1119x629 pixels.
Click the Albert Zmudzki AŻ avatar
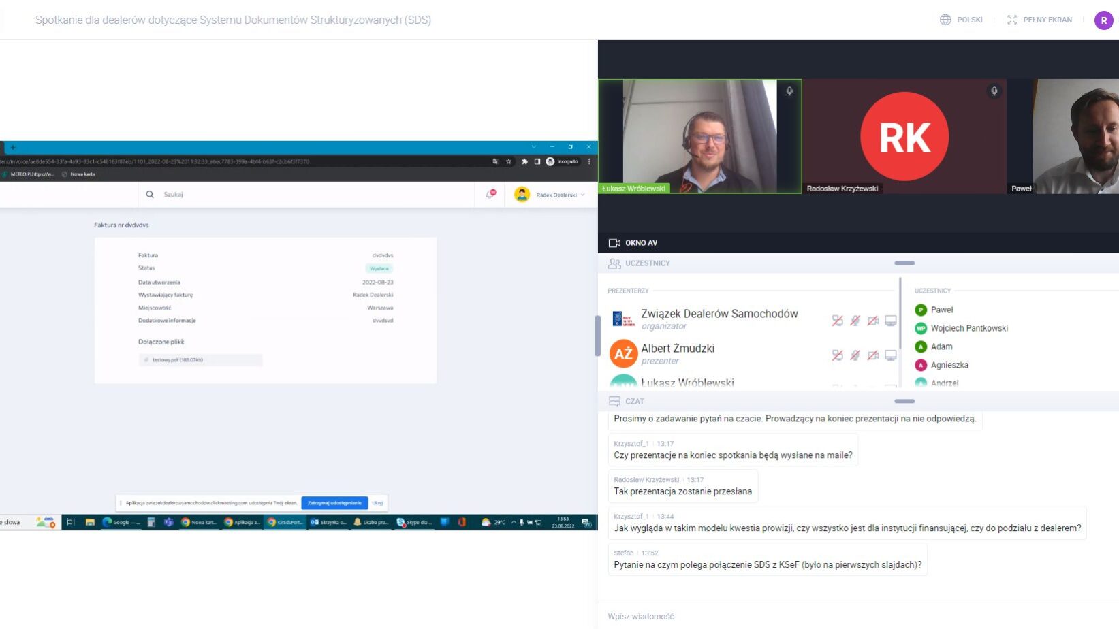[623, 354]
